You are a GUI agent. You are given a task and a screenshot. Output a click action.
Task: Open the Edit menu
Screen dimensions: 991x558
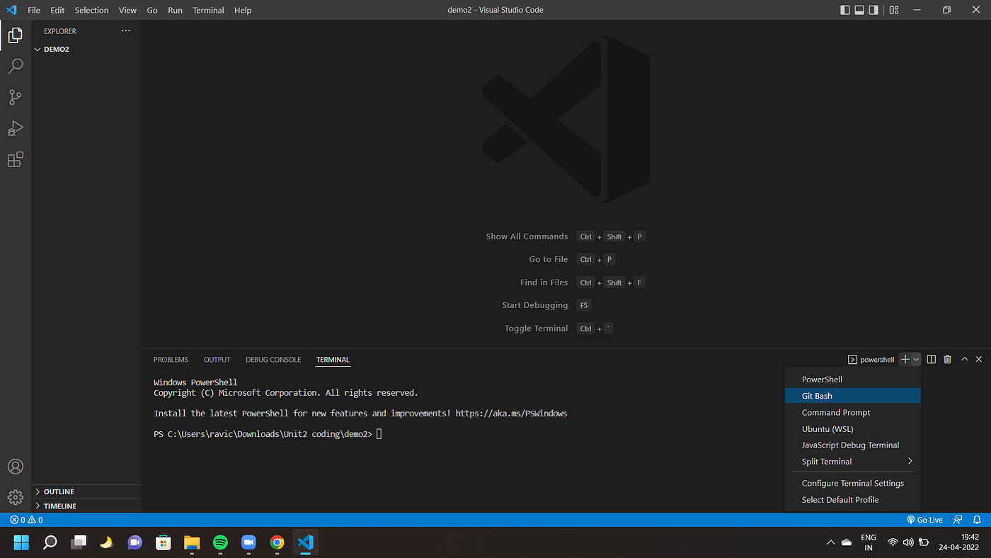pyautogui.click(x=57, y=10)
